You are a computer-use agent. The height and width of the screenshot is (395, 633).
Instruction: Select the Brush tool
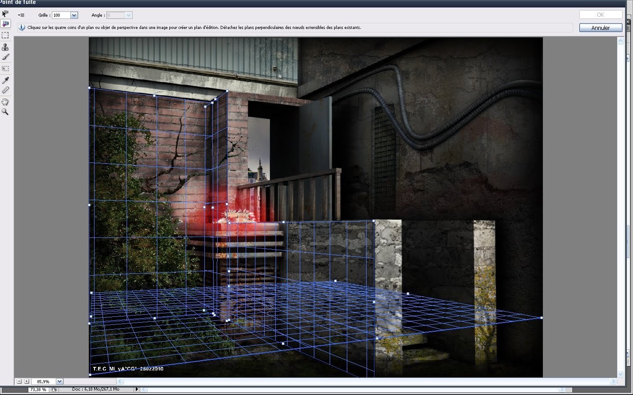[x=5, y=57]
